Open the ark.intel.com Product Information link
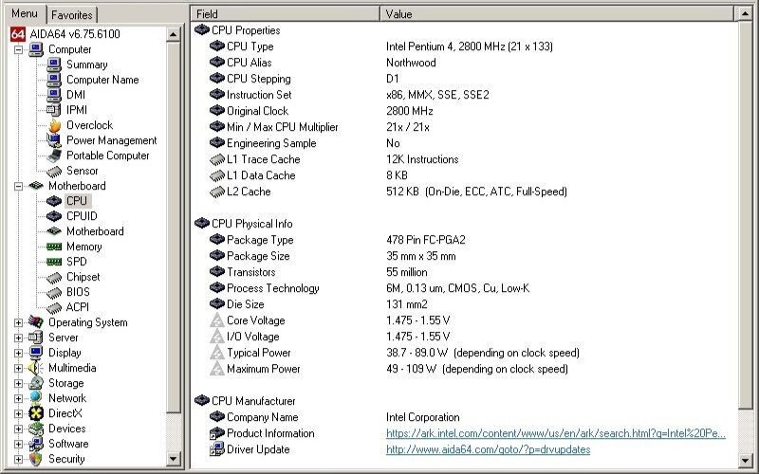This screenshot has height=474, width=759. tap(556, 433)
